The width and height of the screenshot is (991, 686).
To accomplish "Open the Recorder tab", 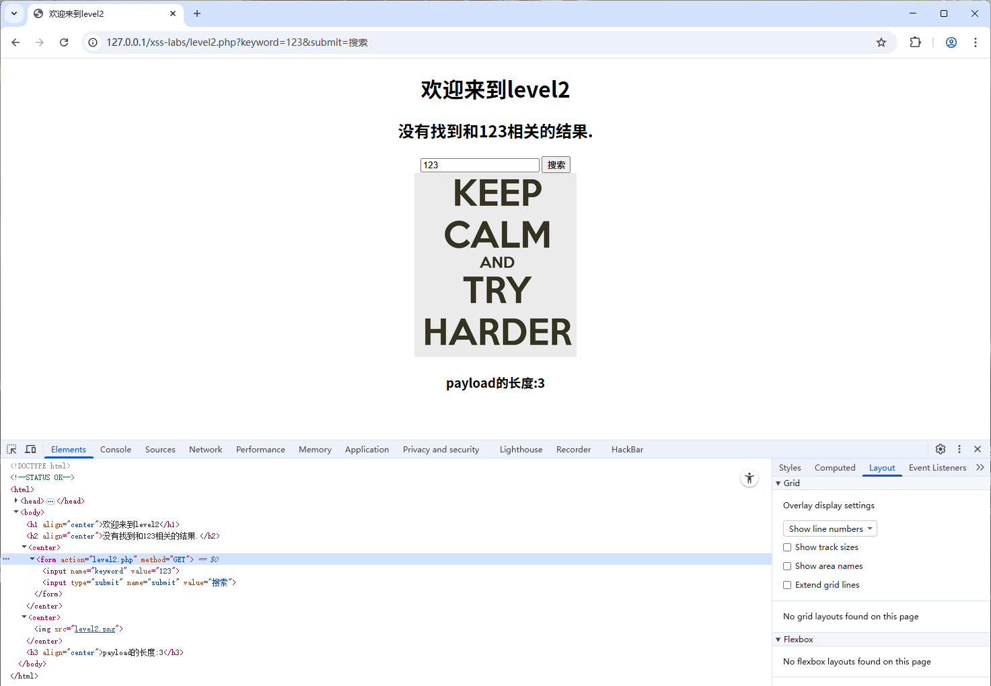I will coord(573,450).
